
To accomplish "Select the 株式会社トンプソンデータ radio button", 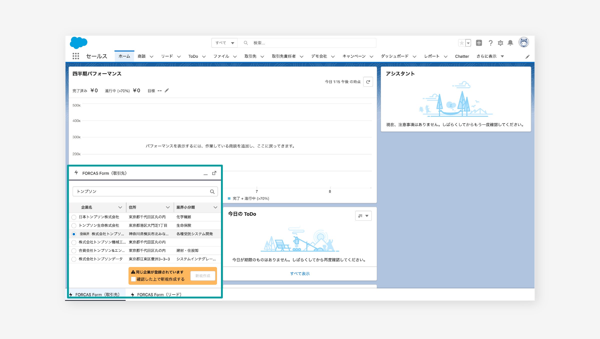I will point(74,259).
